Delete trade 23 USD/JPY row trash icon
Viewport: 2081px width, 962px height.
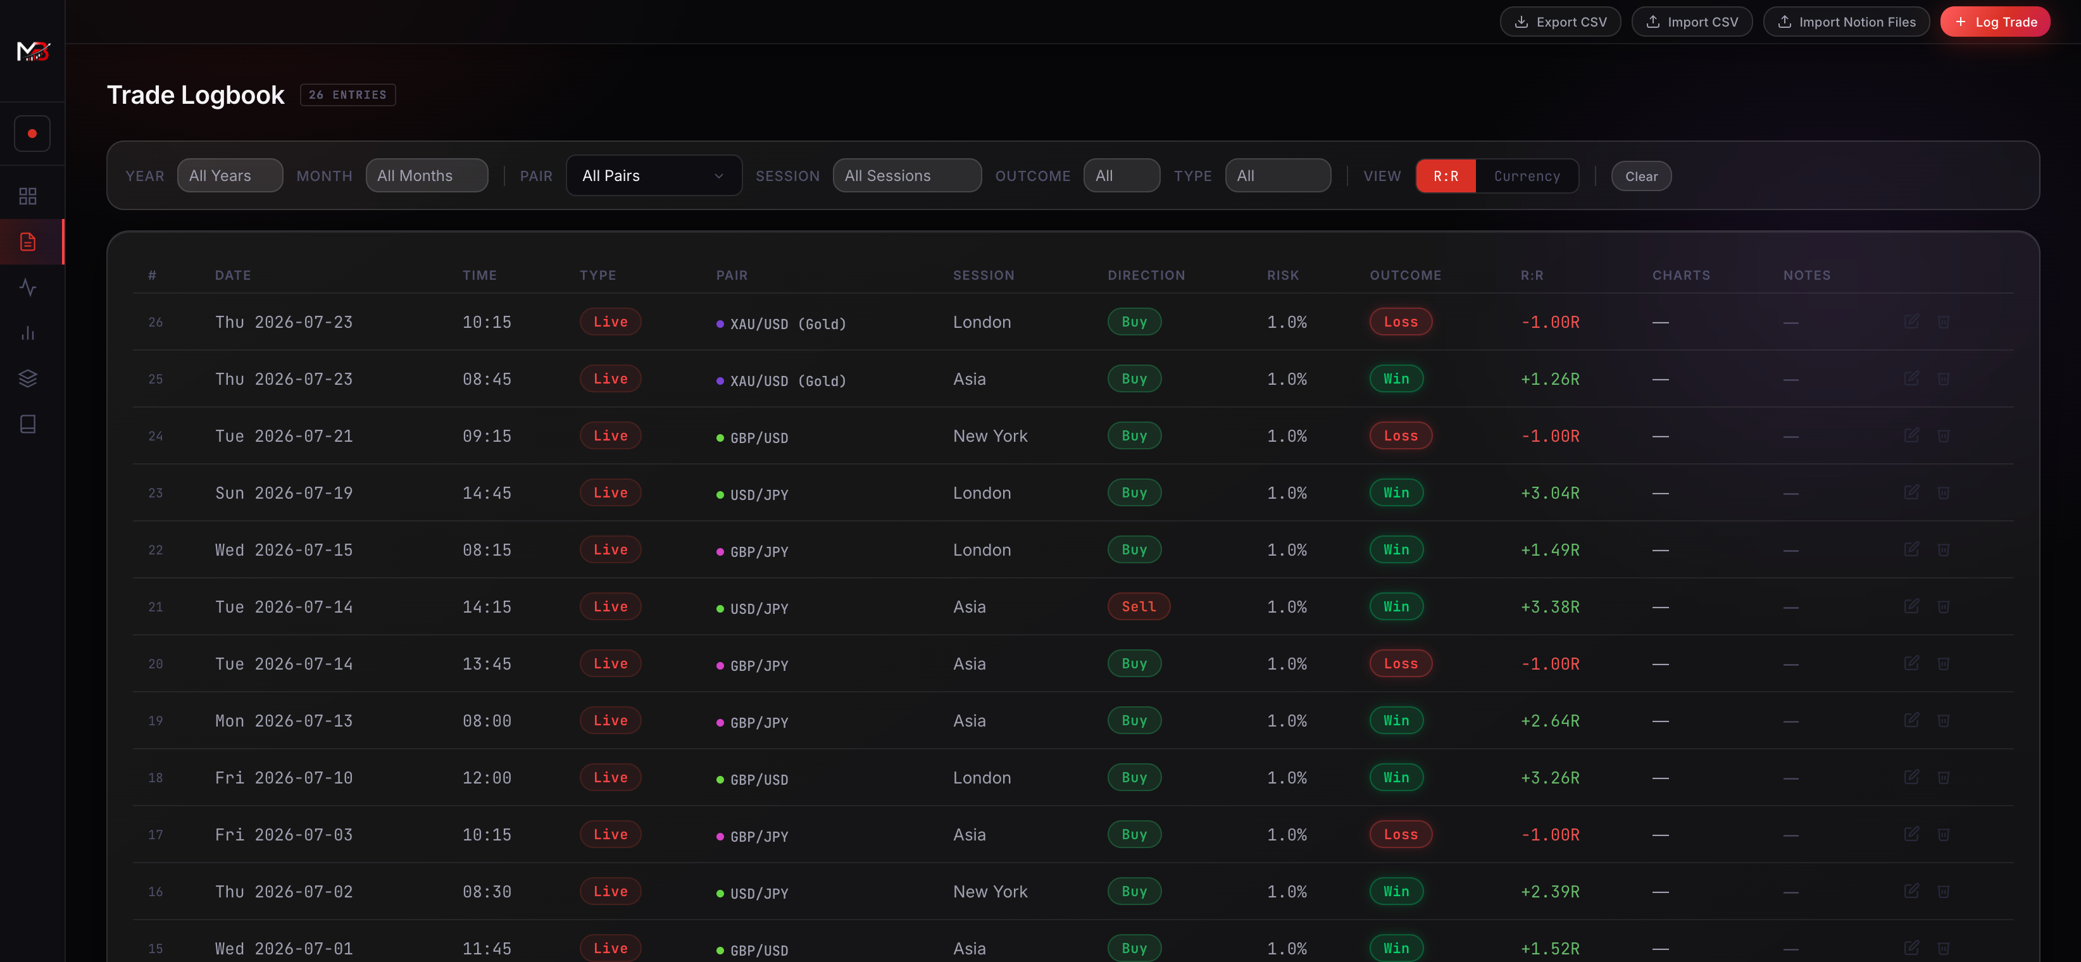[x=1944, y=493]
